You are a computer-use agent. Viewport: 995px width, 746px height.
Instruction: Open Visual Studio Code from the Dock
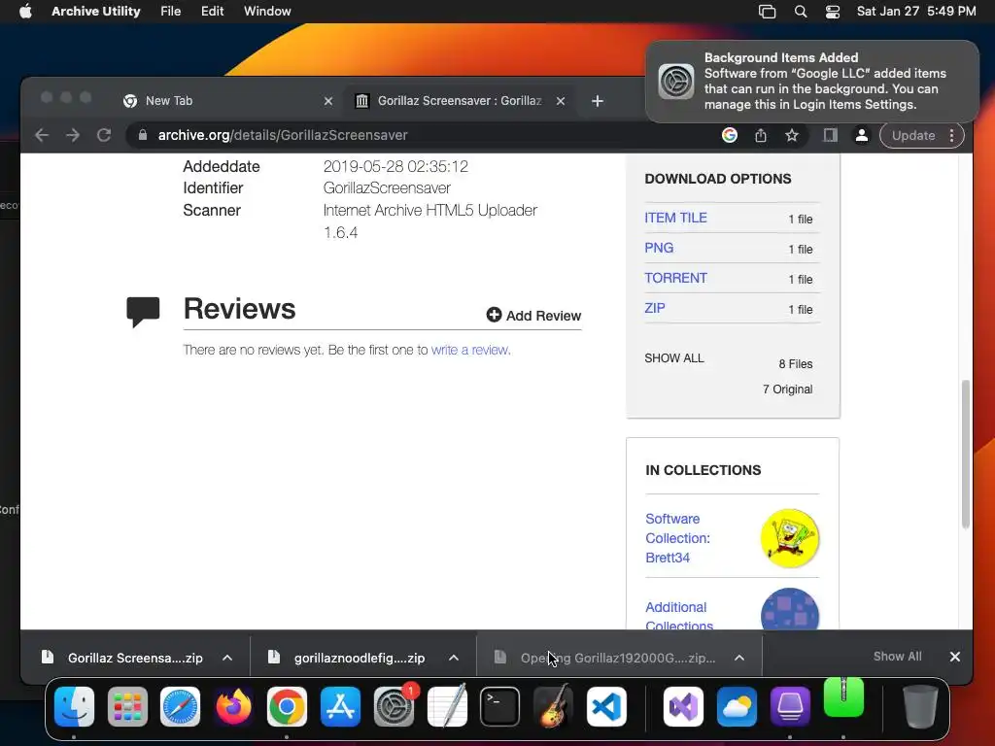pos(606,706)
